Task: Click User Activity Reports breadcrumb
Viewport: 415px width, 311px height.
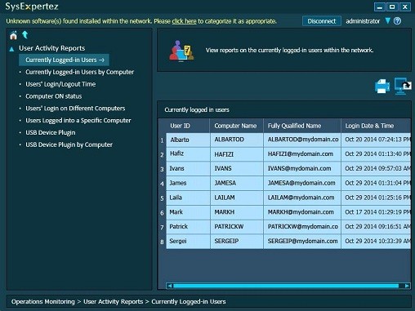Action: 113,302
